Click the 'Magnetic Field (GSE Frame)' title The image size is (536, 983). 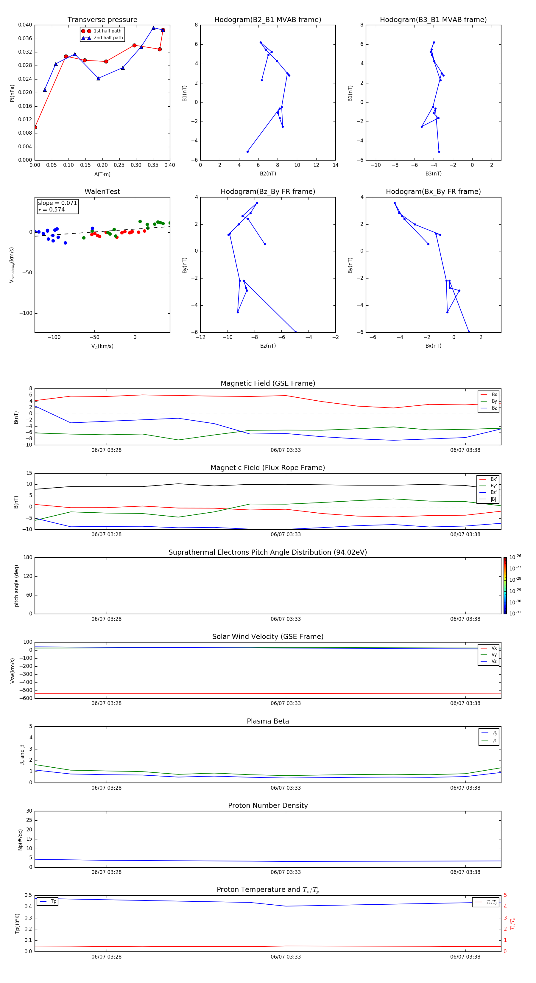click(x=268, y=383)
